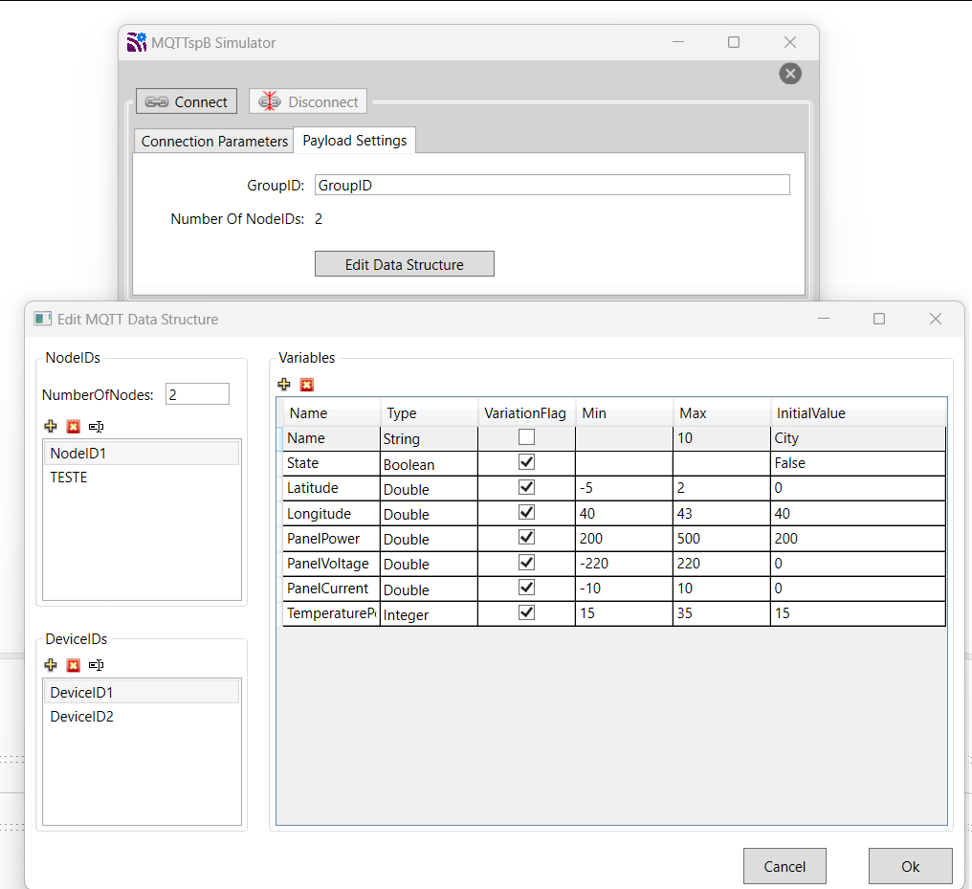
Task: Confirm changes with the Ok button
Action: pos(910,866)
